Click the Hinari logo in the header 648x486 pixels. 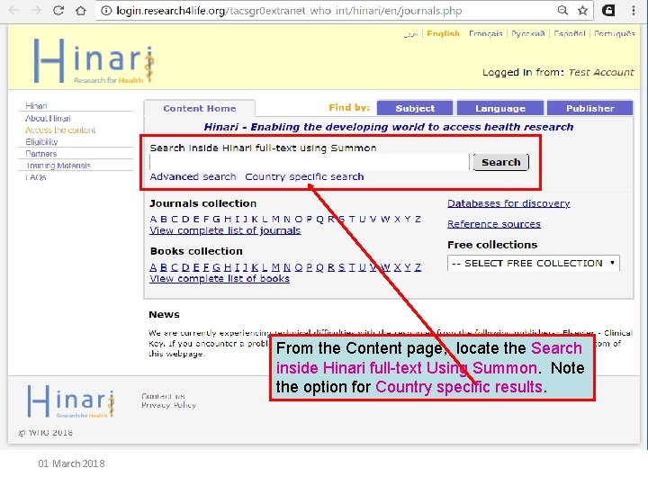tap(94, 61)
